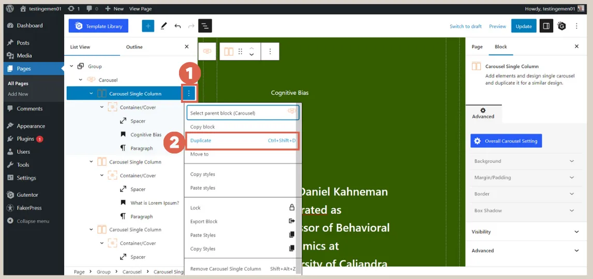Switch to the Outline tab
593x279 pixels.
[x=134, y=47]
